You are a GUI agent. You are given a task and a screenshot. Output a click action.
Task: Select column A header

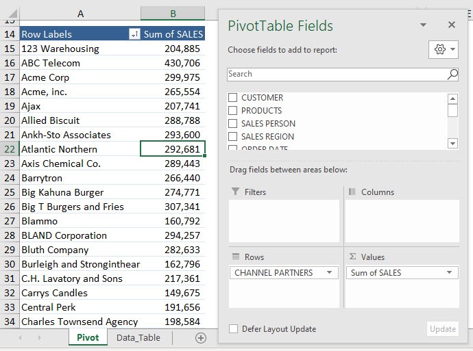[80, 14]
